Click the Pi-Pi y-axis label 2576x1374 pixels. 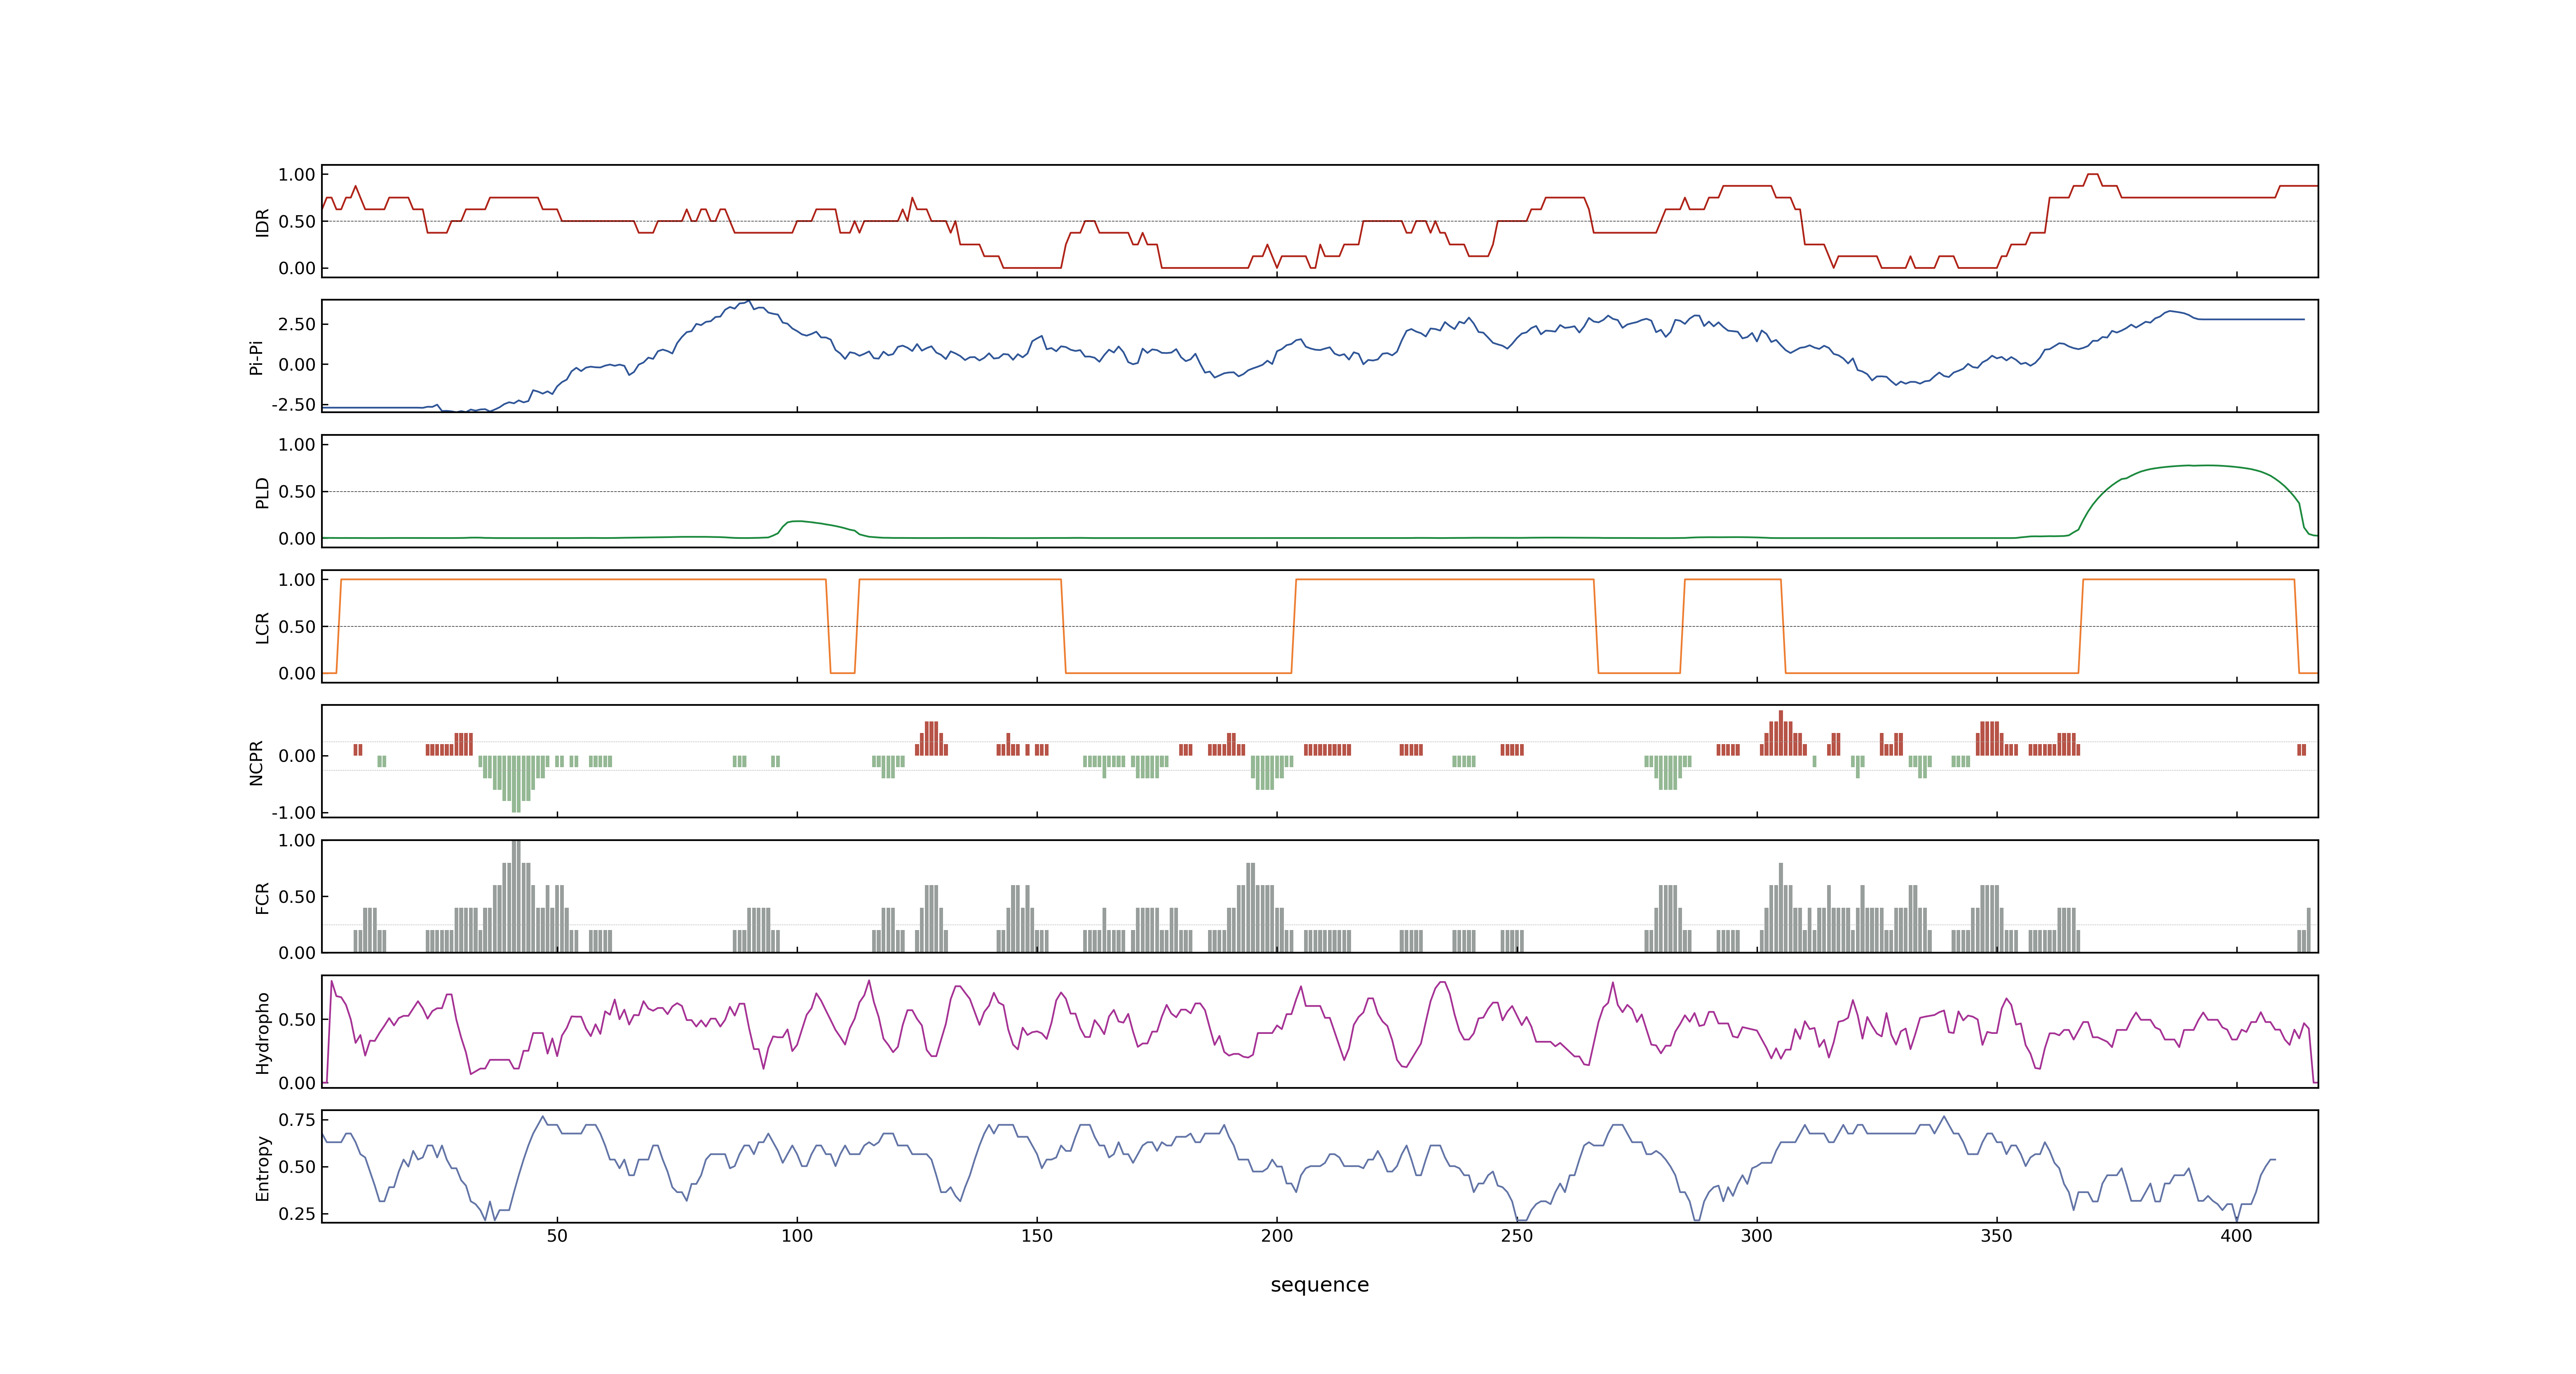[256, 357]
